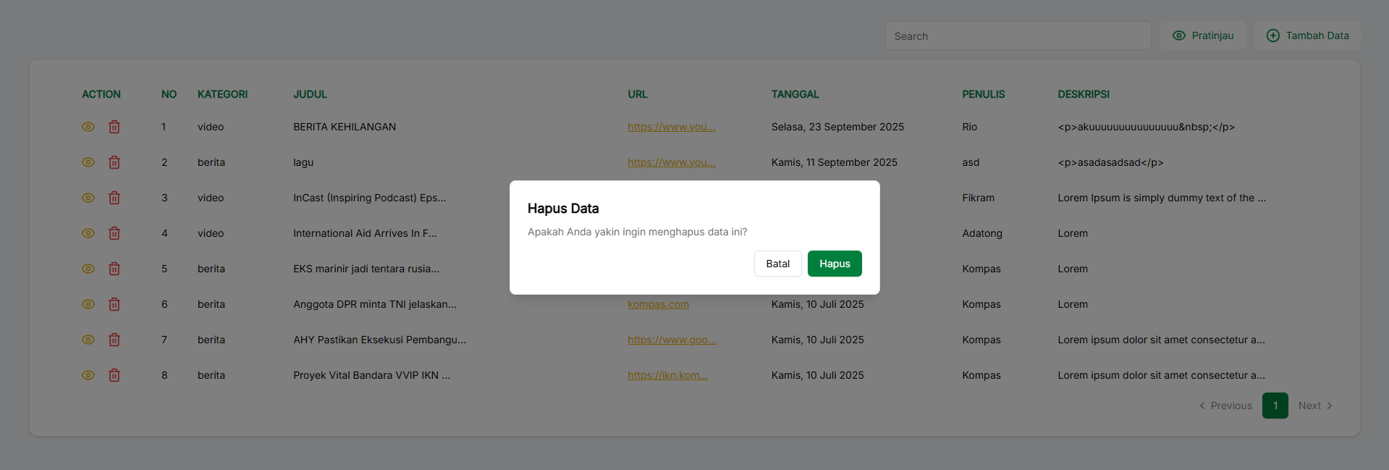1389x470 pixels.
Task: Delete the row titled lagu
Action: [x=114, y=162]
